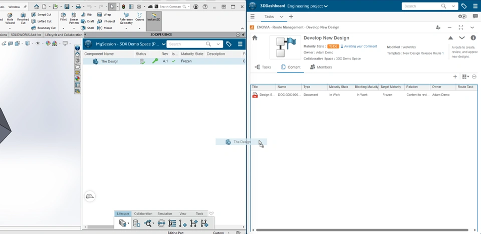This screenshot has height=234, width=481.
Task: Open the SOLIDWORKS Options gear
Action: click(139, 6)
